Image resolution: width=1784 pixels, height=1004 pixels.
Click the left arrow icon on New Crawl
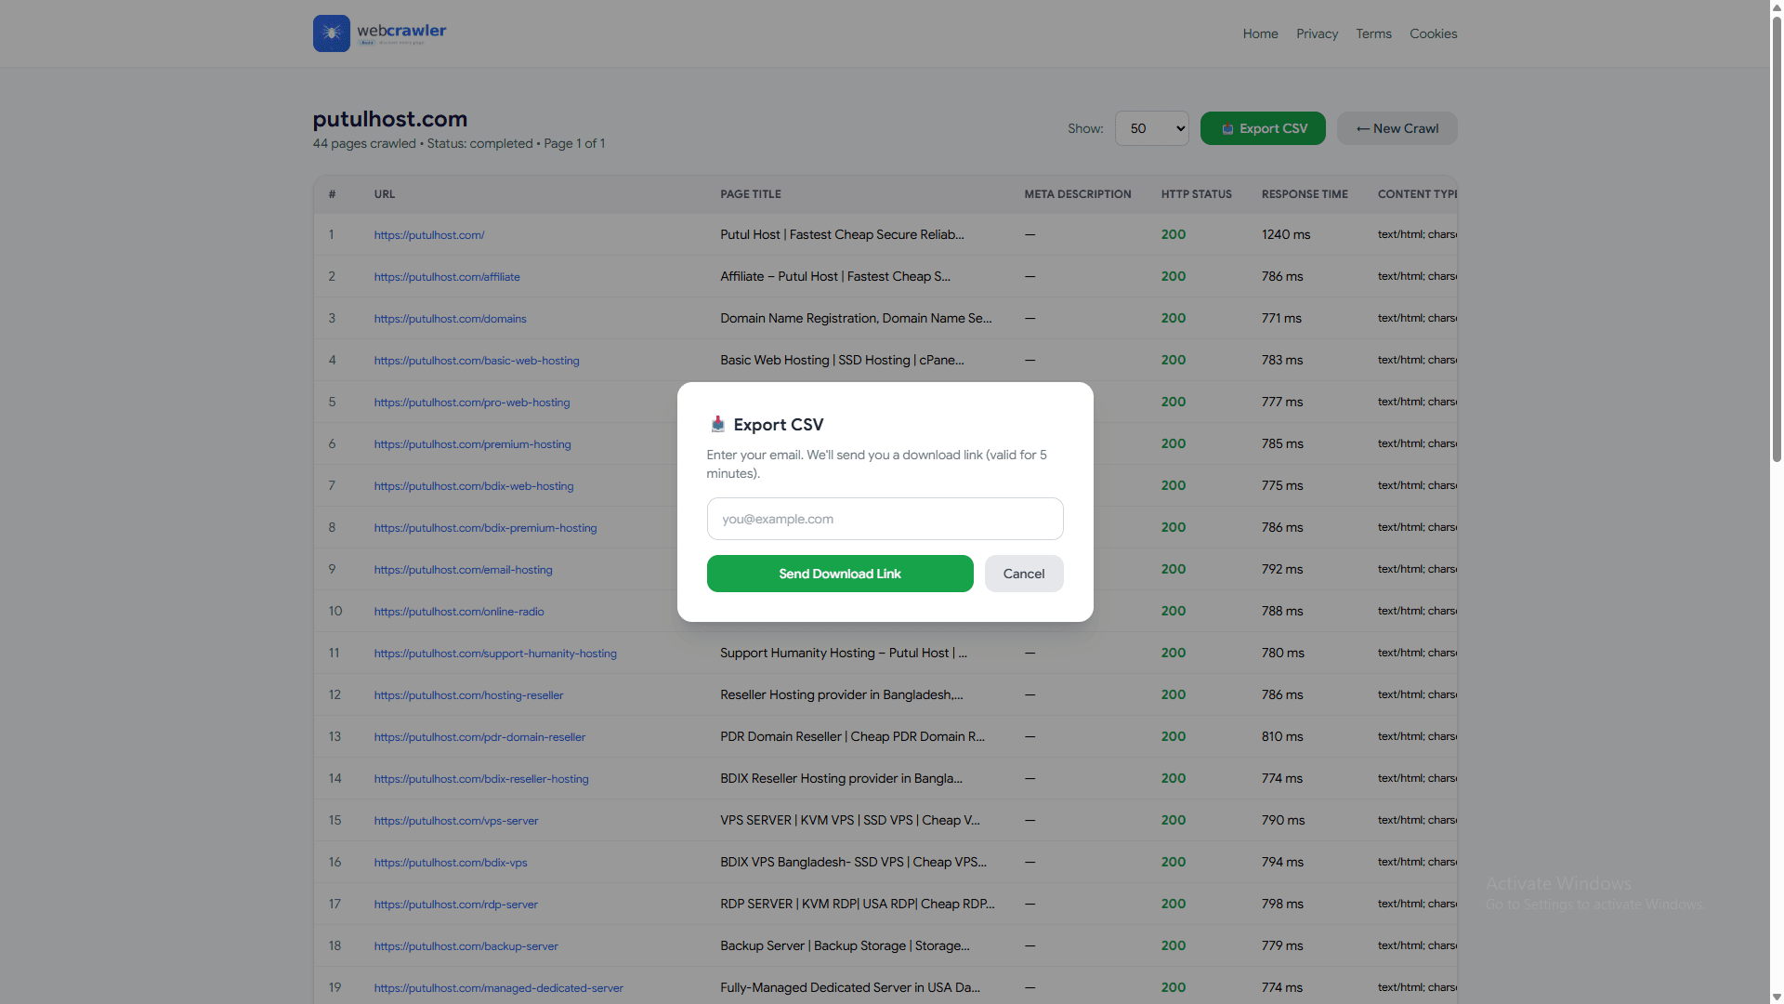1364,128
